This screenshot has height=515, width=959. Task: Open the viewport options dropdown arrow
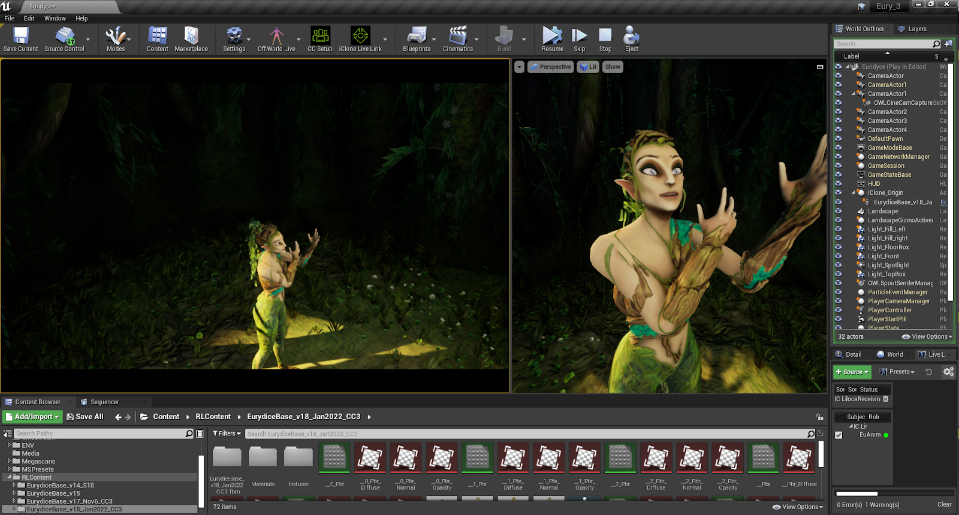(519, 67)
